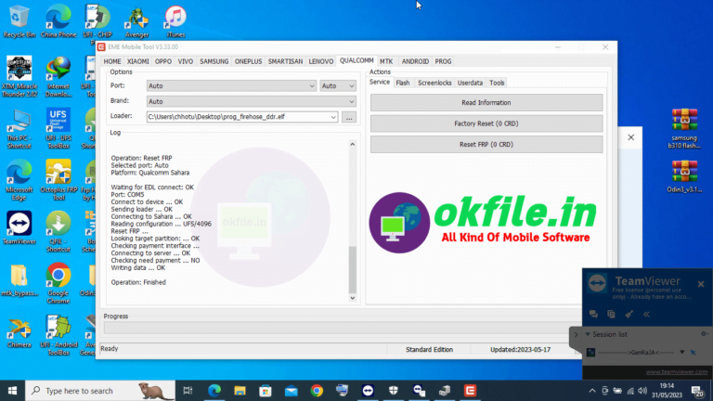The width and height of the screenshot is (713, 401).
Task: Show hidden system tray icons
Action: point(591,391)
